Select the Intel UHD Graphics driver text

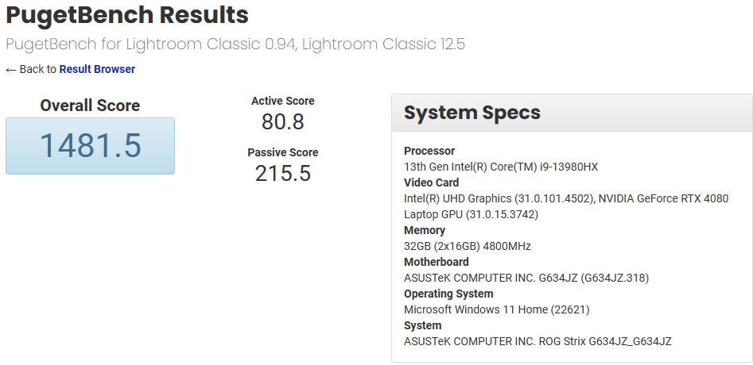click(x=499, y=198)
